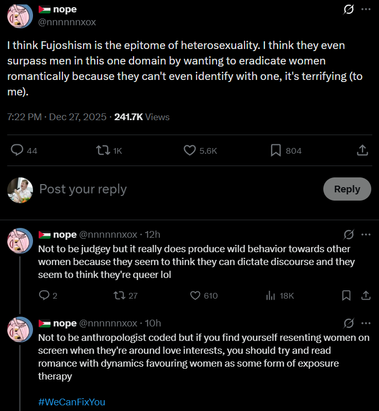Share the 12h reply post
Viewport: 379px width, 411px height.
point(366,295)
